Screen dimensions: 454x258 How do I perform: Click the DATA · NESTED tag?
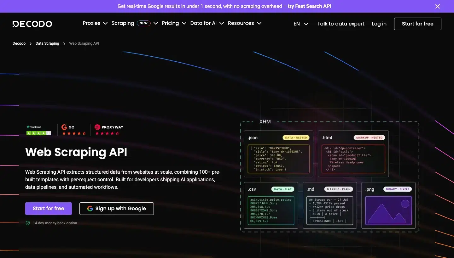click(x=296, y=137)
